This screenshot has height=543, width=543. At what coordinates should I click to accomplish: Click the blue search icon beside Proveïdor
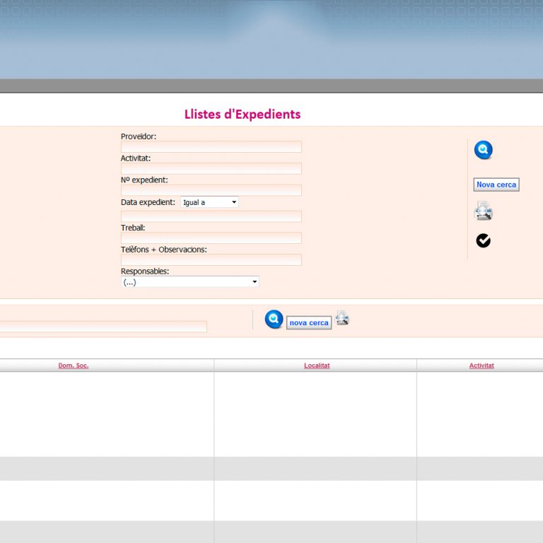pos(483,150)
